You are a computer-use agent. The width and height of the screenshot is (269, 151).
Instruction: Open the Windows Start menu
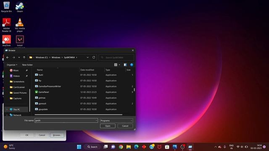click(79, 147)
